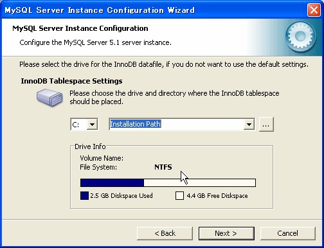The image size is (324, 248).
Task: Click "Configure the MySQL Server 5.1" subtitle
Action: 95,42
